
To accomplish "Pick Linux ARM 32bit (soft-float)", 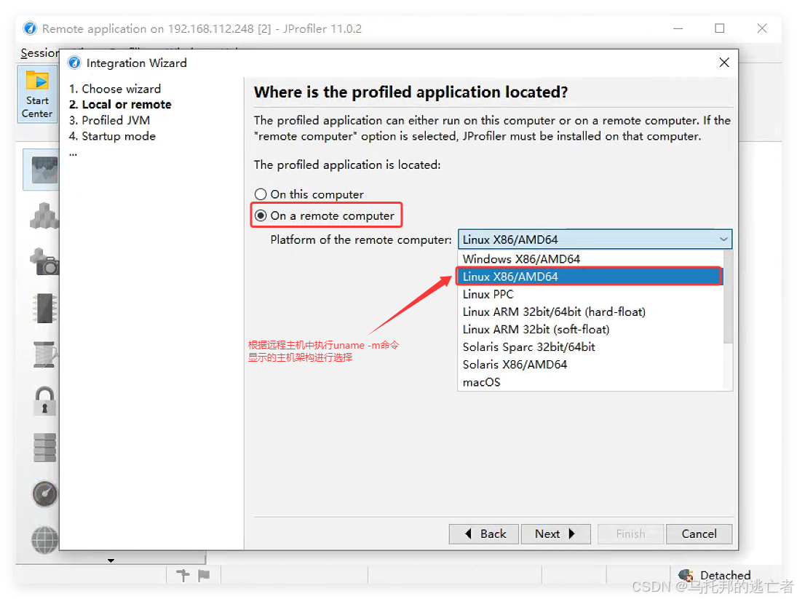I will point(590,329).
